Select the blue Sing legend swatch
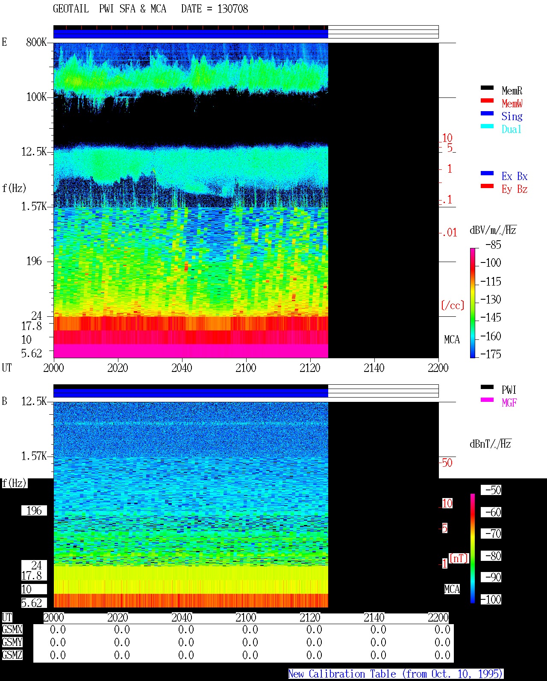This screenshot has width=547, height=681. pyautogui.click(x=487, y=113)
